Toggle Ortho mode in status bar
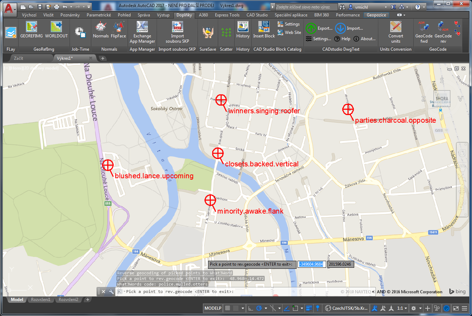This screenshot has height=316, width=472. (x=250, y=308)
